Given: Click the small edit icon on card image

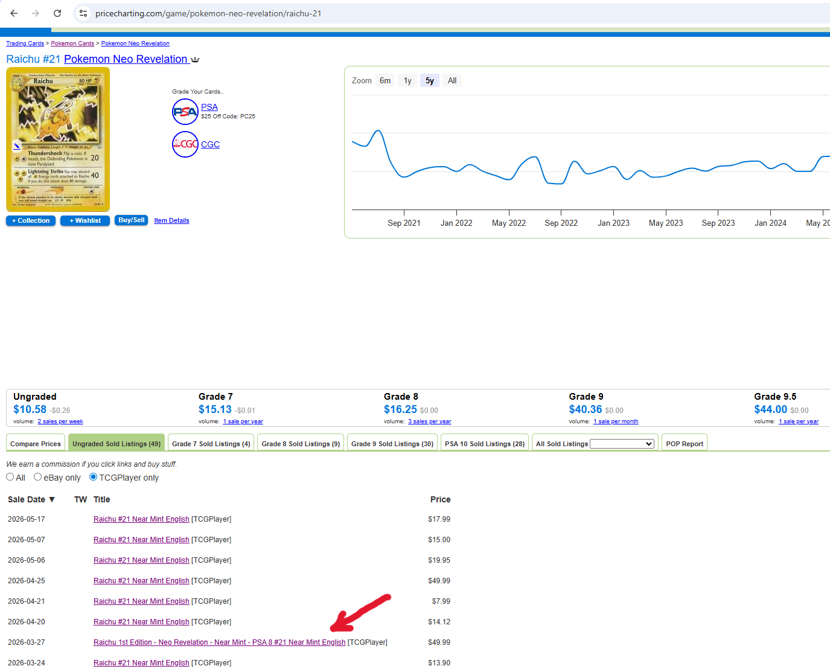Looking at the screenshot, I should pyautogui.click(x=17, y=146).
